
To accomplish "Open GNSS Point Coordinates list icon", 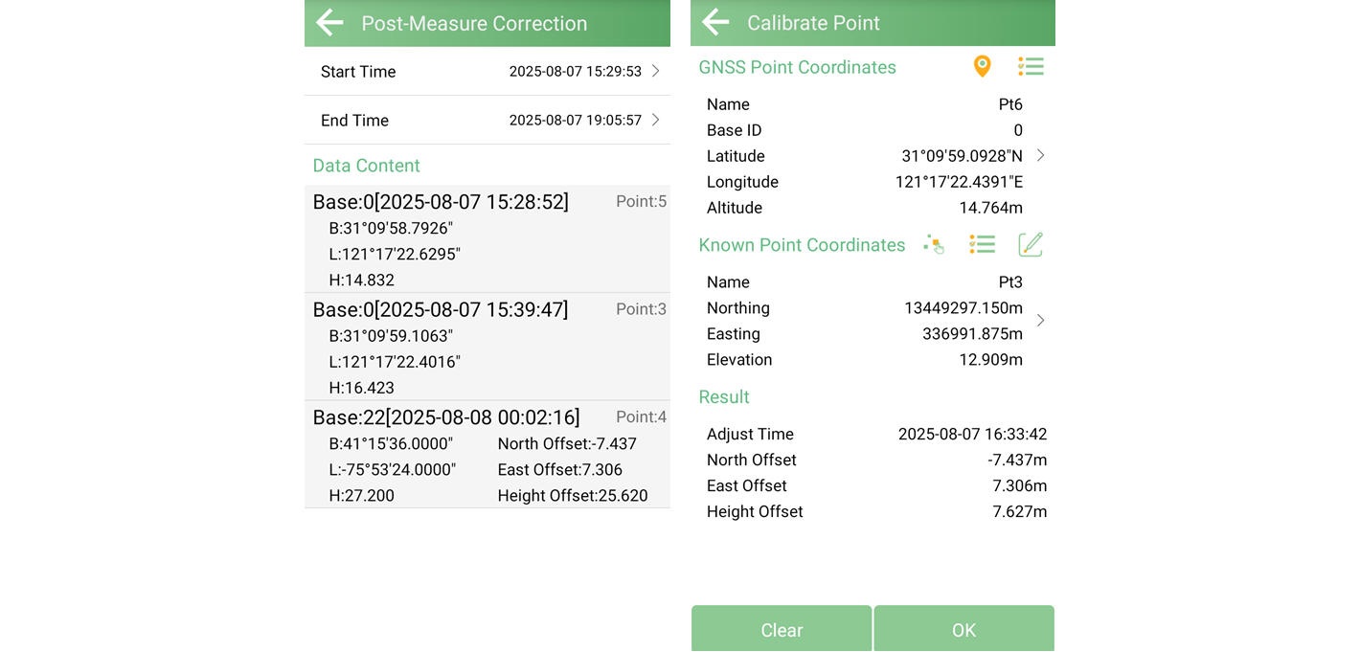I will [x=1031, y=66].
